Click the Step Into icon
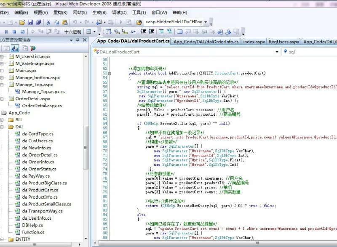 40,32
